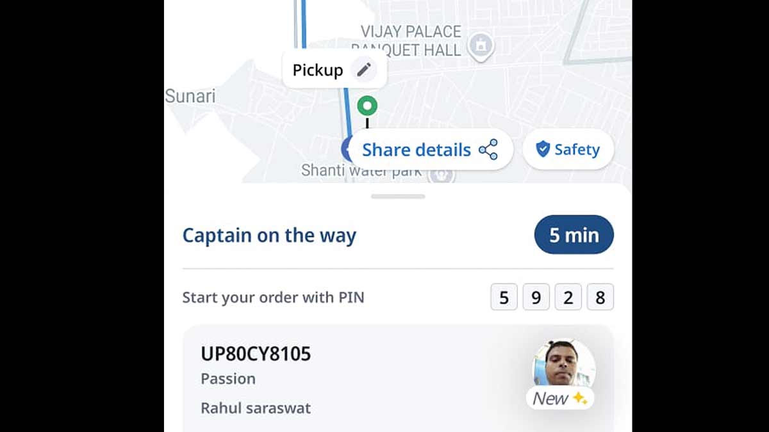Click the Sunari area label on map
This screenshot has height=432, width=769.
190,96
